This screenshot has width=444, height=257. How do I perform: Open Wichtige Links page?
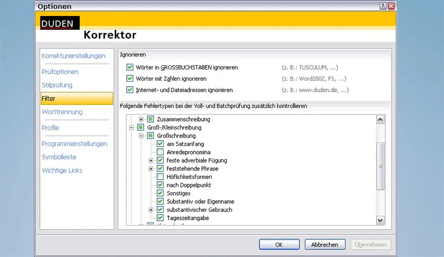62,170
